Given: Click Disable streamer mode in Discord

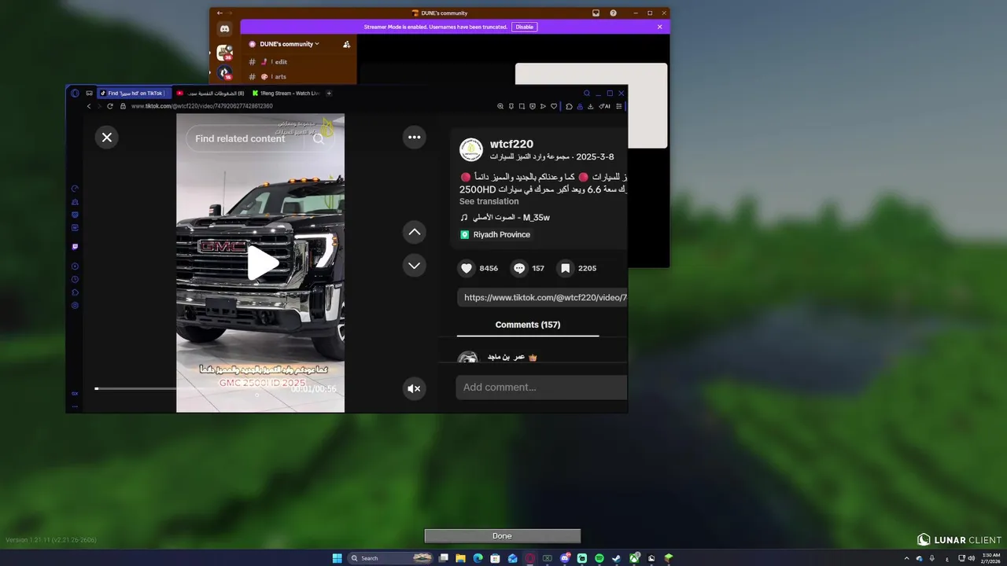Looking at the screenshot, I should coord(525,27).
